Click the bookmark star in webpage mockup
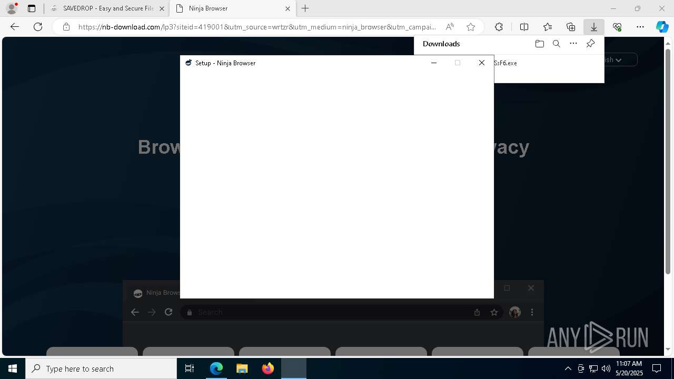The image size is (674, 379). coord(494,312)
